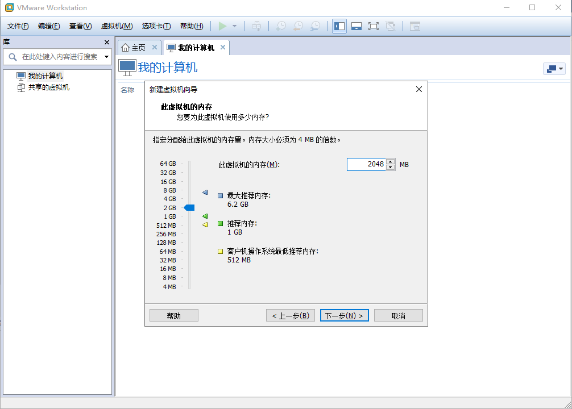Screen dimensions: 572x409
Task: Toggle the thumbnail bar toolbar icon
Action: point(357,26)
